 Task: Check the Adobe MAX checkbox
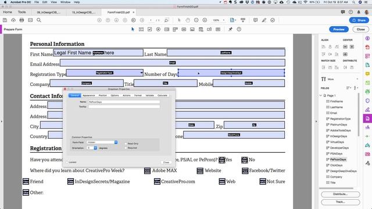[147, 171]
